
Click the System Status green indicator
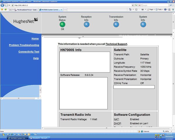(62, 24)
